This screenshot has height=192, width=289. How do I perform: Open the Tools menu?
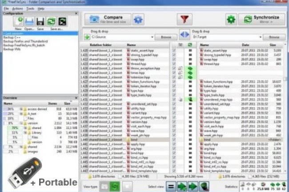pos(30,8)
